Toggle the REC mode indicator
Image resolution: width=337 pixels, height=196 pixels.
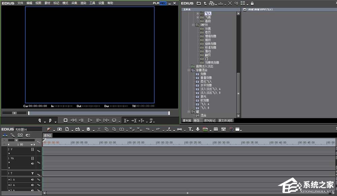[x=163, y=3]
